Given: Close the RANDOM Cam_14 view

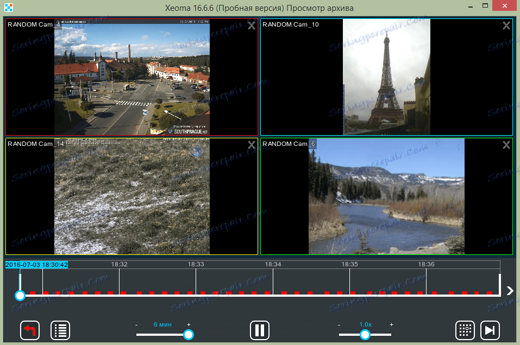Looking at the screenshot, I should tap(251, 145).
